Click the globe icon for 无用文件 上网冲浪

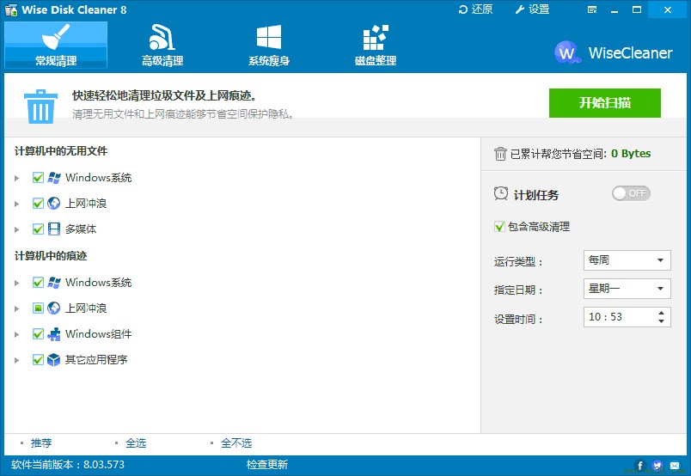[54, 203]
